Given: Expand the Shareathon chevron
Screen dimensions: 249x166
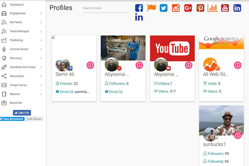Looking at the screenshot, I should pos(41,76).
